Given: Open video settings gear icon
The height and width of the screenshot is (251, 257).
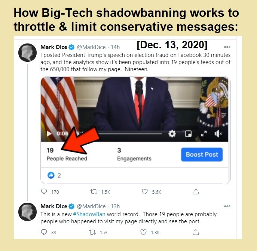Looking at the screenshot, I should [x=172, y=134].
